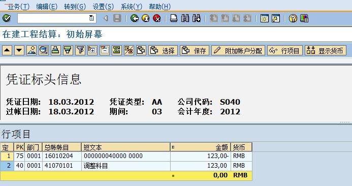Click the Subtotals sigma icon
Image resolution: width=352 pixels, height=186 pixels.
coord(129,50)
